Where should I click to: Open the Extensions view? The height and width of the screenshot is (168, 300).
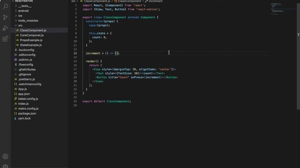click(5, 39)
